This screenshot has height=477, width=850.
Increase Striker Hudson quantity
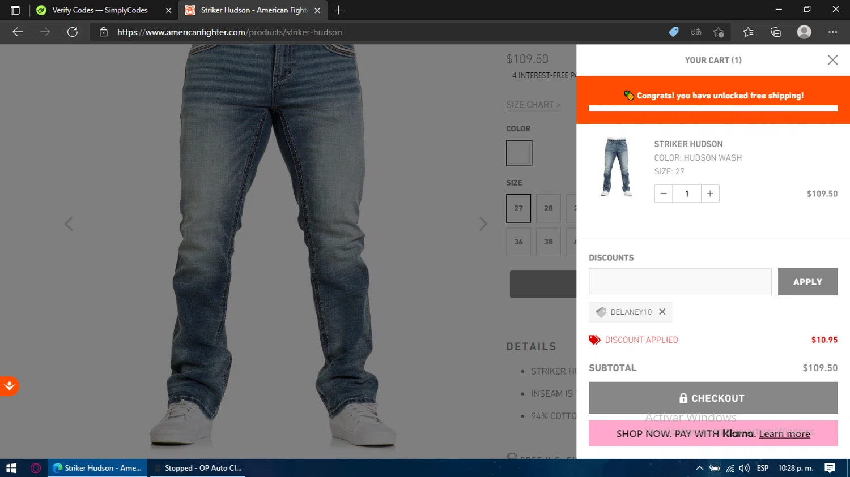click(710, 194)
